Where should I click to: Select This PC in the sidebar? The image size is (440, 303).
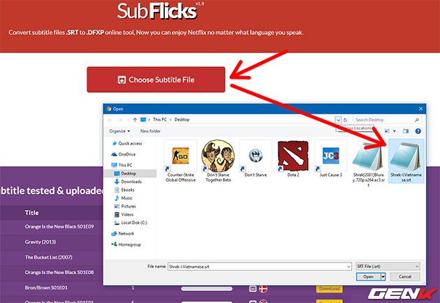click(x=122, y=165)
